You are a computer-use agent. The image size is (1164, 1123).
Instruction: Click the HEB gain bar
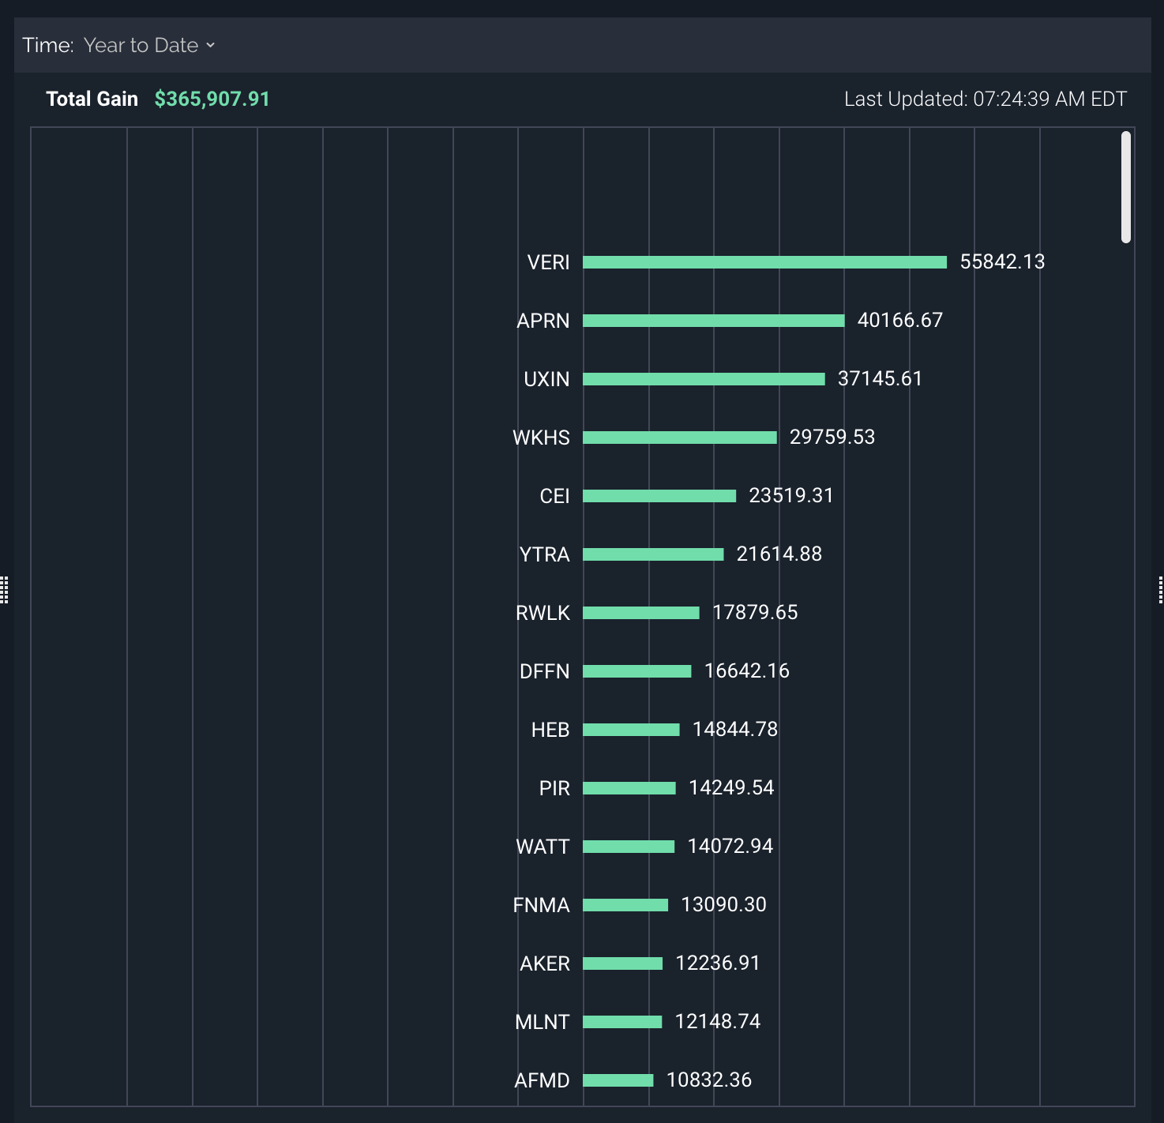coord(631,730)
